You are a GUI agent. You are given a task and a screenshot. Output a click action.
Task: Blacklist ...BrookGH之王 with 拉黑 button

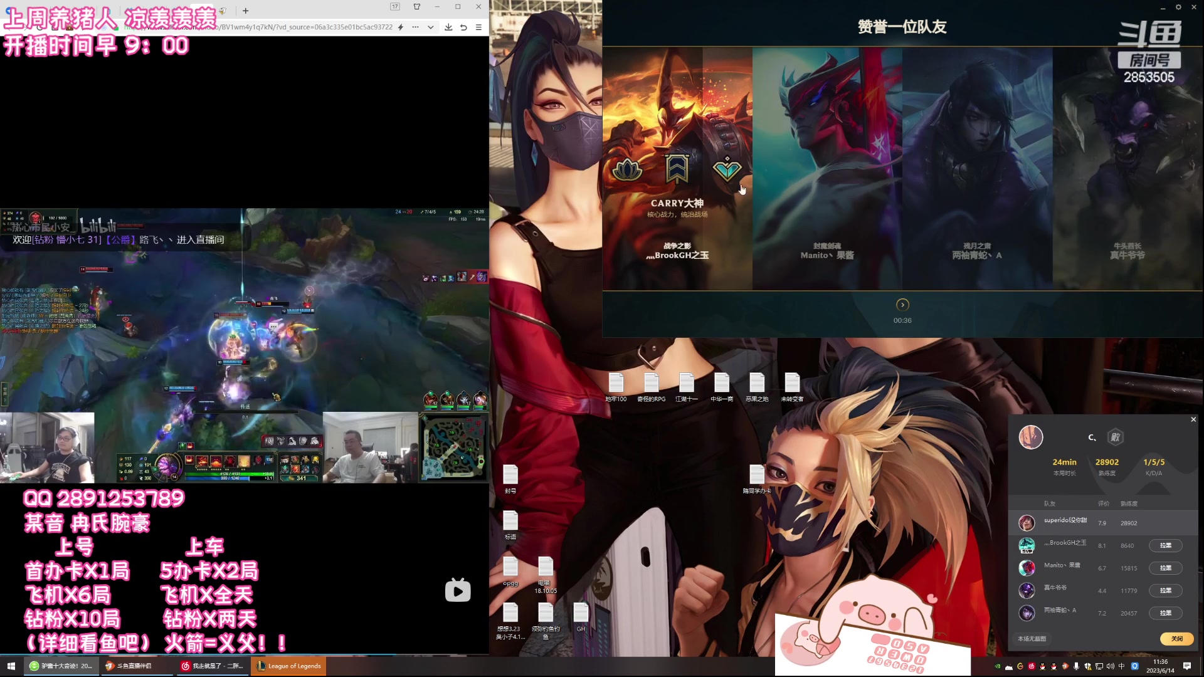(1166, 545)
